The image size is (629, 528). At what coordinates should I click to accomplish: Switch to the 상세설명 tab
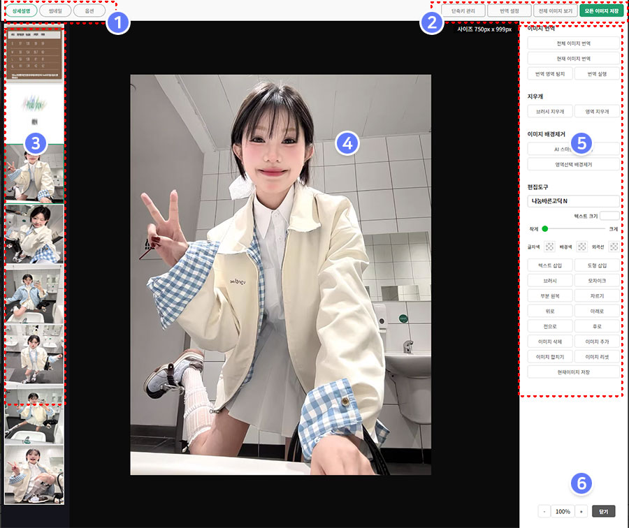click(x=23, y=11)
